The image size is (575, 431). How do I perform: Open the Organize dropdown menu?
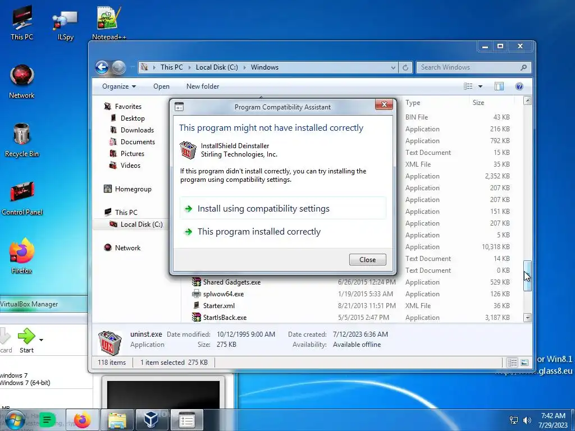click(119, 86)
